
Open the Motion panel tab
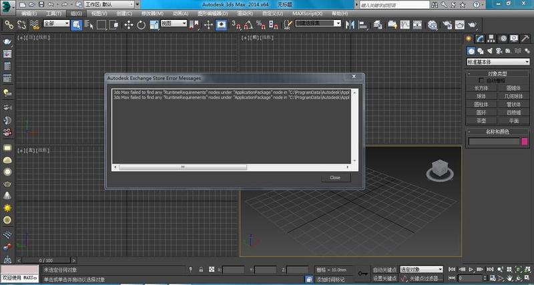pyautogui.click(x=503, y=39)
